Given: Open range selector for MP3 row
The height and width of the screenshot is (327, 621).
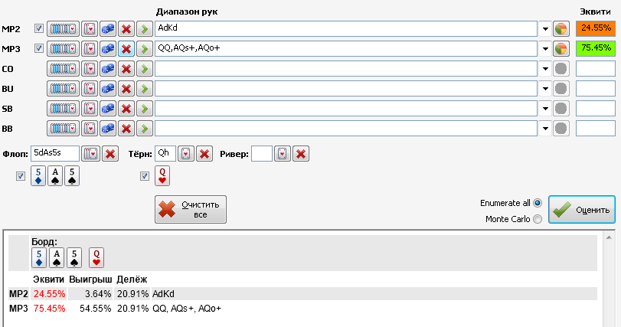Looking at the screenshot, I should tap(63, 49).
